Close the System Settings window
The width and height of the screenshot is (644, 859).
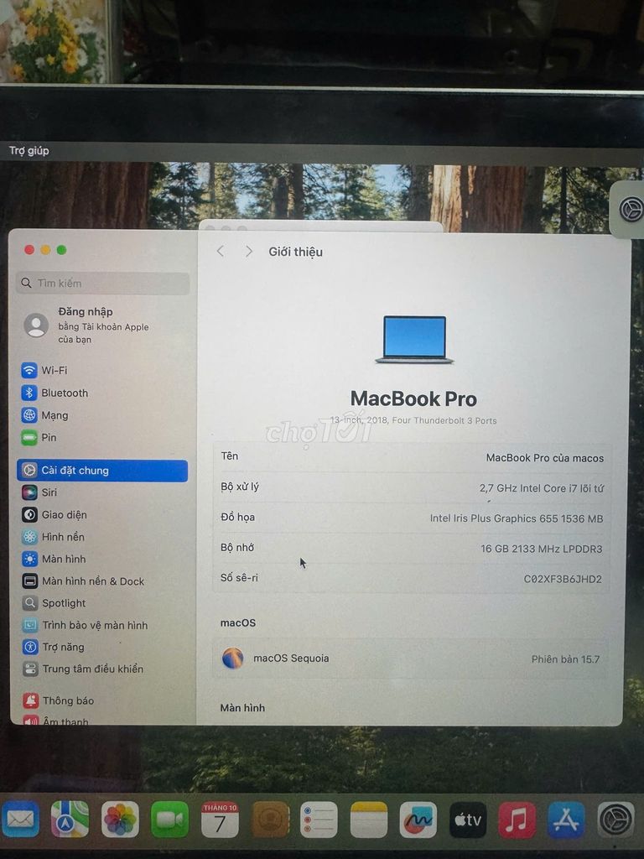coord(29,250)
